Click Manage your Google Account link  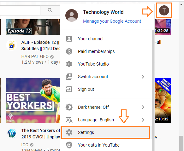click(x=112, y=21)
